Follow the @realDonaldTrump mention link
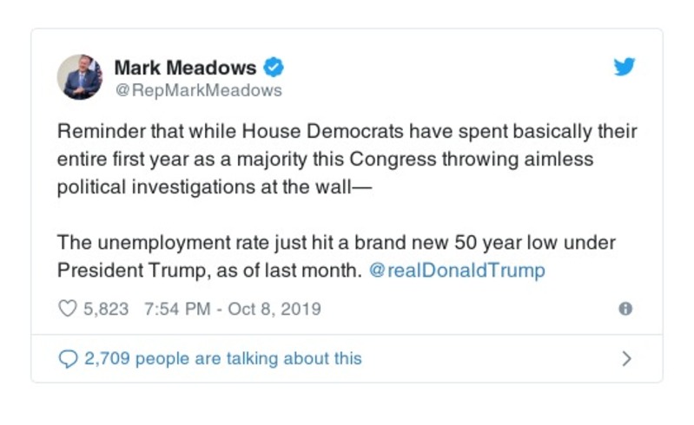 457,270
